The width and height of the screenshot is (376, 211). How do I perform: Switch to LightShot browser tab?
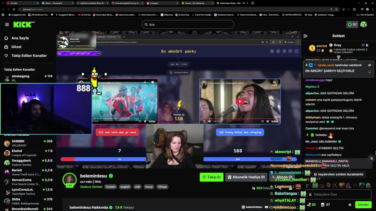pos(92,3)
